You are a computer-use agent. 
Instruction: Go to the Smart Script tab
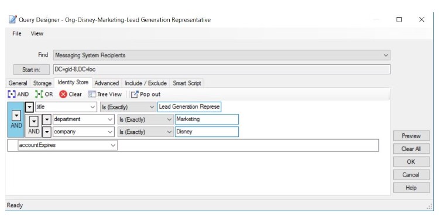click(x=187, y=83)
